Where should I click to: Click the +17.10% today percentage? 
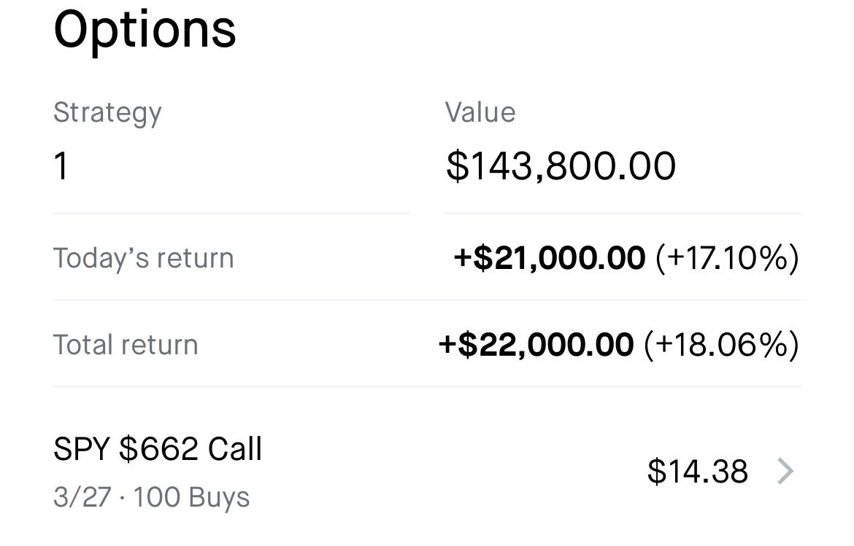[726, 258]
